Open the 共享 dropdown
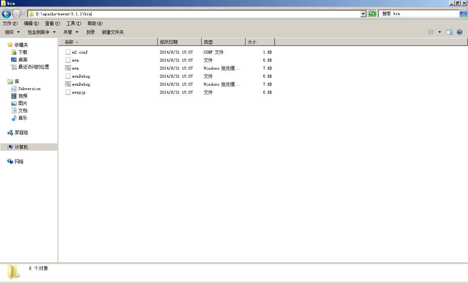 click(71, 32)
